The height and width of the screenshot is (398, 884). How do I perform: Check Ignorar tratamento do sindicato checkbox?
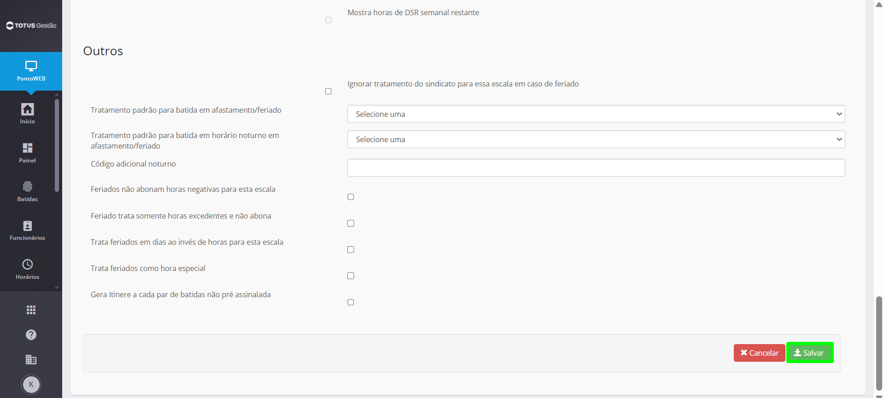pyautogui.click(x=328, y=92)
